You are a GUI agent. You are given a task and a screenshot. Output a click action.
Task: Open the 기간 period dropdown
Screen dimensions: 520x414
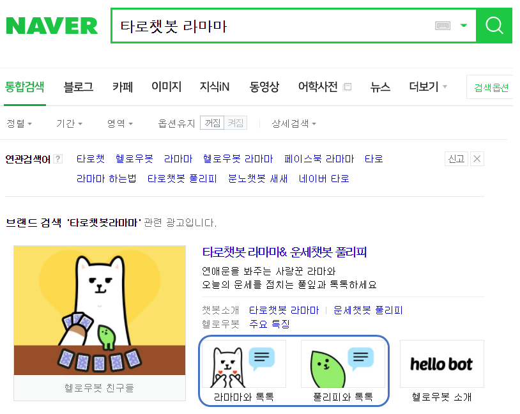tap(69, 123)
